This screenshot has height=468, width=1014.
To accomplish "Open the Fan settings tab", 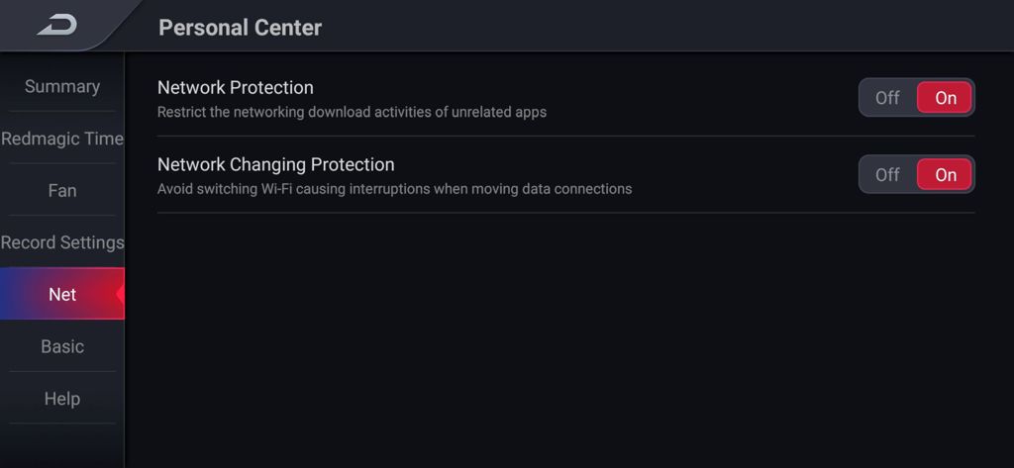I will click(x=62, y=191).
